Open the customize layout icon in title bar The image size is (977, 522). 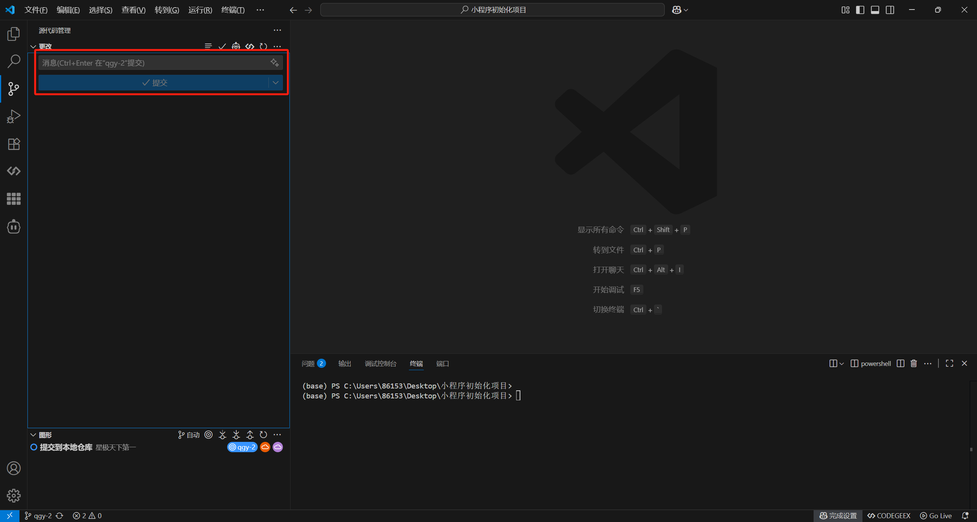pos(845,10)
